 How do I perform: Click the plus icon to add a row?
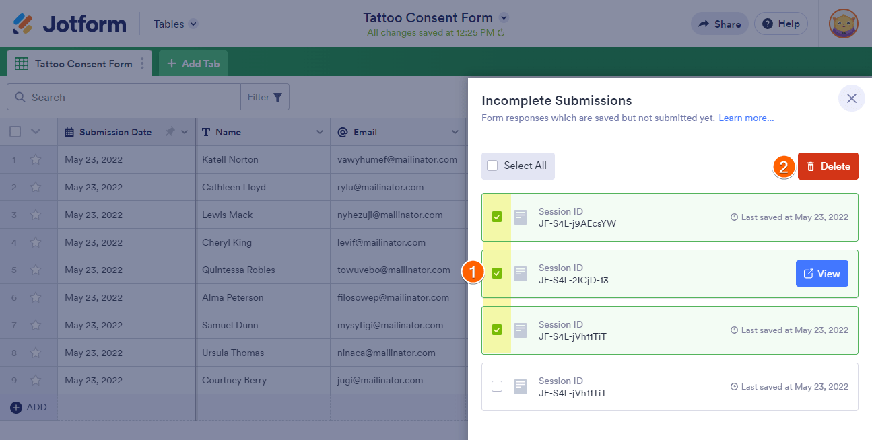click(x=16, y=407)
